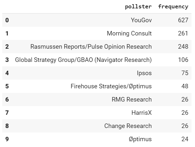The height and width of the screenshot is (147, 195).
Task: Select the YouGov pollster cell
Action: (x=141, y=20)
